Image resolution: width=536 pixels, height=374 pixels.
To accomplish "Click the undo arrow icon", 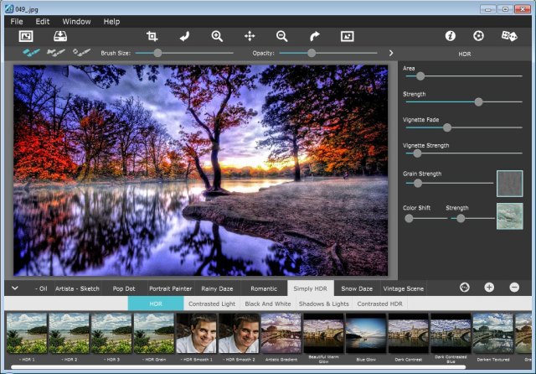I will [184, 36].
